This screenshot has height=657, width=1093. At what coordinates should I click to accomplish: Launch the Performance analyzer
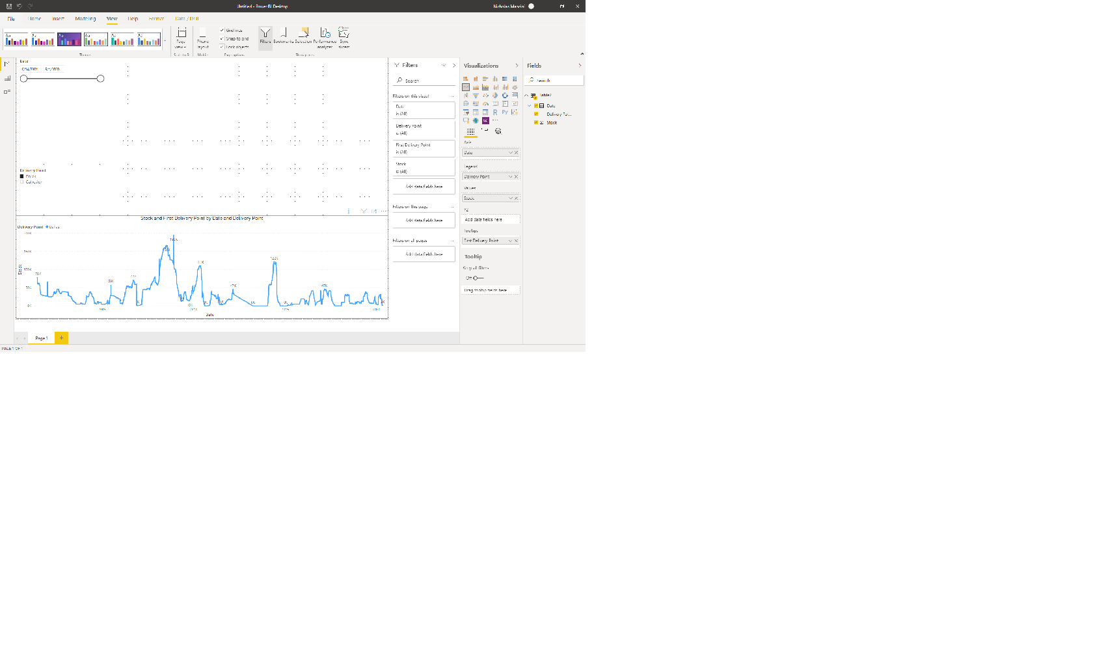coord(325,38)
